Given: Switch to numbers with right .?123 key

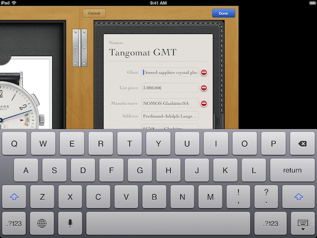Looking at the screenshot, I should (270, 223).
